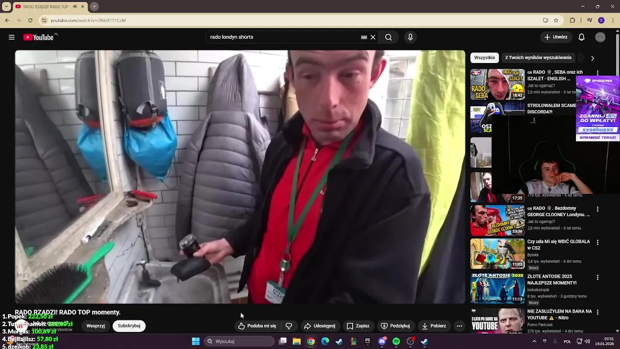Save video with Zapisz button
620x349 pixels.
click(358, 326)
